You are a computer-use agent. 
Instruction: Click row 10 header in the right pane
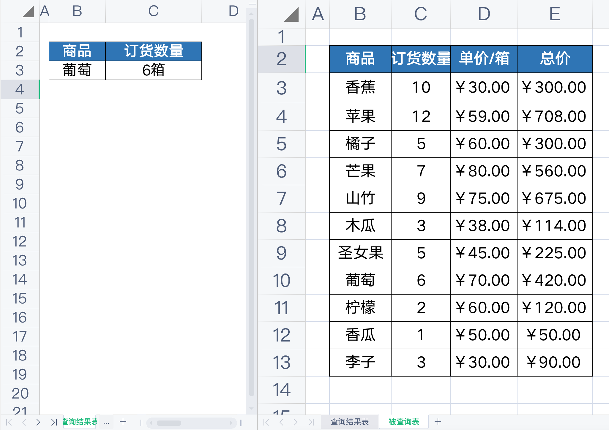pyautogui.click(x=282, y=281)
